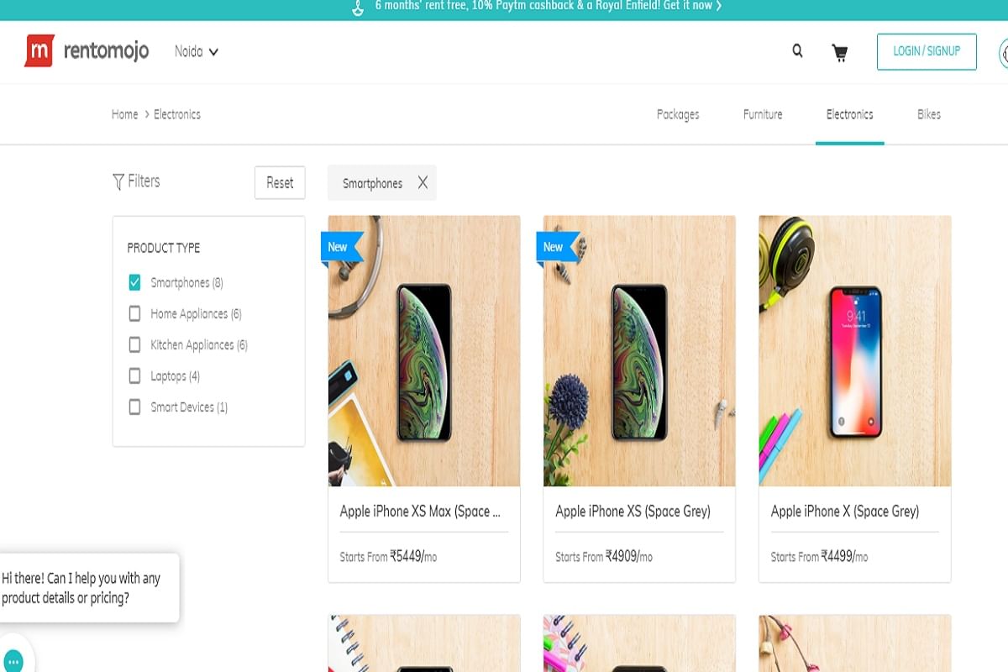Enable the Home Appliances filter checkbox
This screenshot has width=1008, height=672.
pyautogui.click(x=134, y=313)
